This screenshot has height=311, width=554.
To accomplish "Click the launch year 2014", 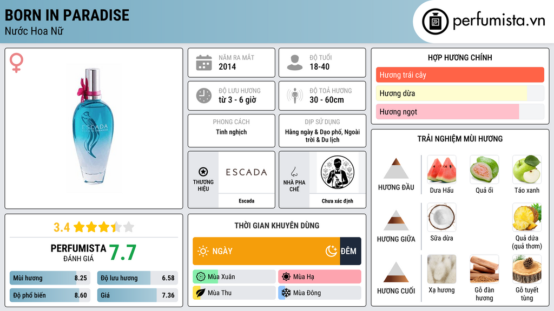I will point(227,66).
